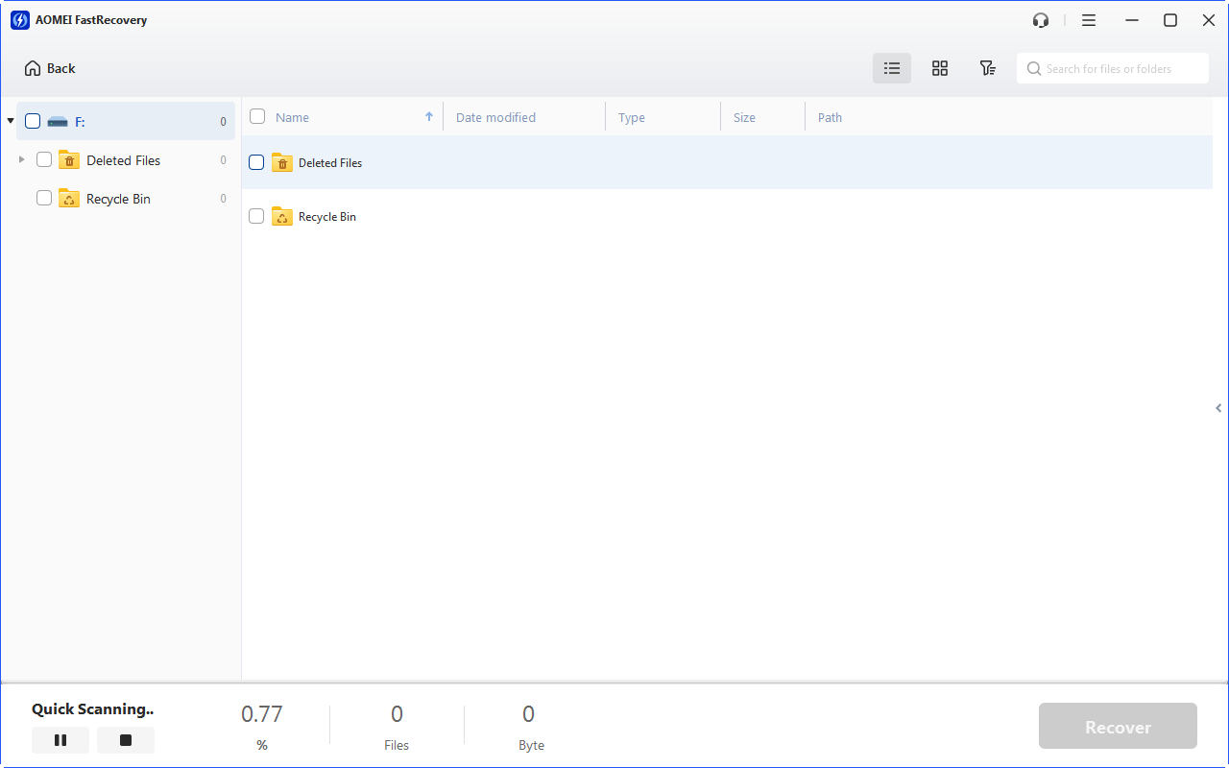Click the AOMEI FastRecovery app logo icon

[x=19, y=20]
